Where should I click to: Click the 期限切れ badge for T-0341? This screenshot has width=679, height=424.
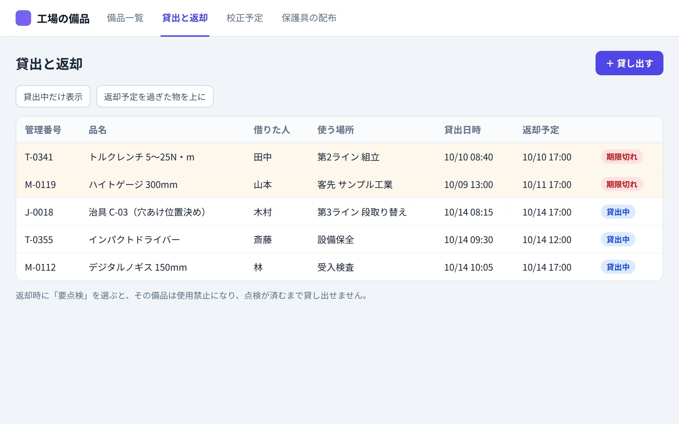(622, 157)
